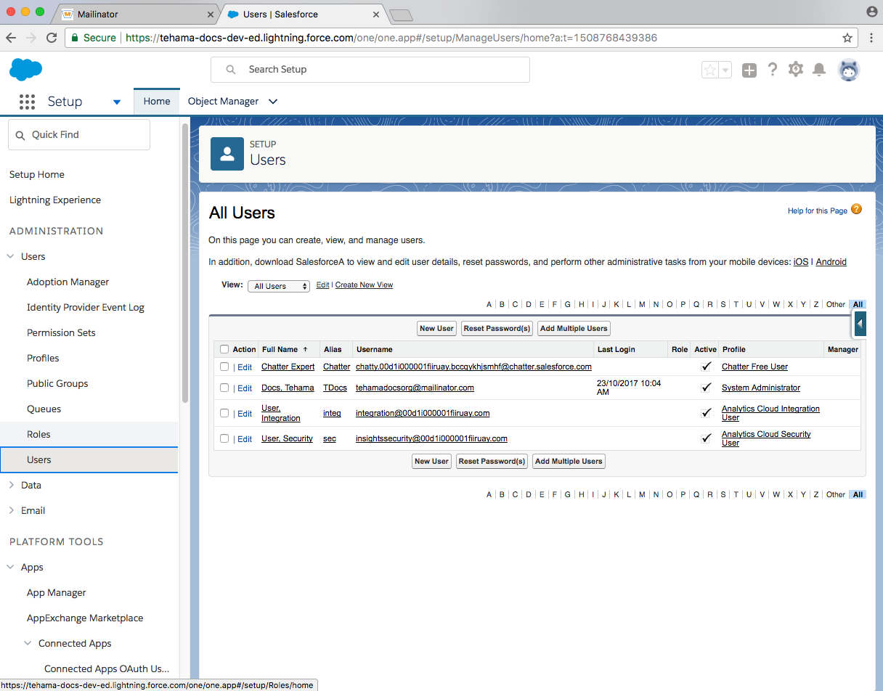Viewport: 883px width, 691px height.
Task: Click the Quick Find input field
Action: pos(79,135)
